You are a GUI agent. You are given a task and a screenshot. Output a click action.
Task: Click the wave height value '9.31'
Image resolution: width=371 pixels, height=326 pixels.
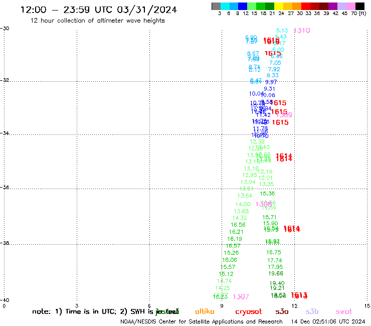269,89
